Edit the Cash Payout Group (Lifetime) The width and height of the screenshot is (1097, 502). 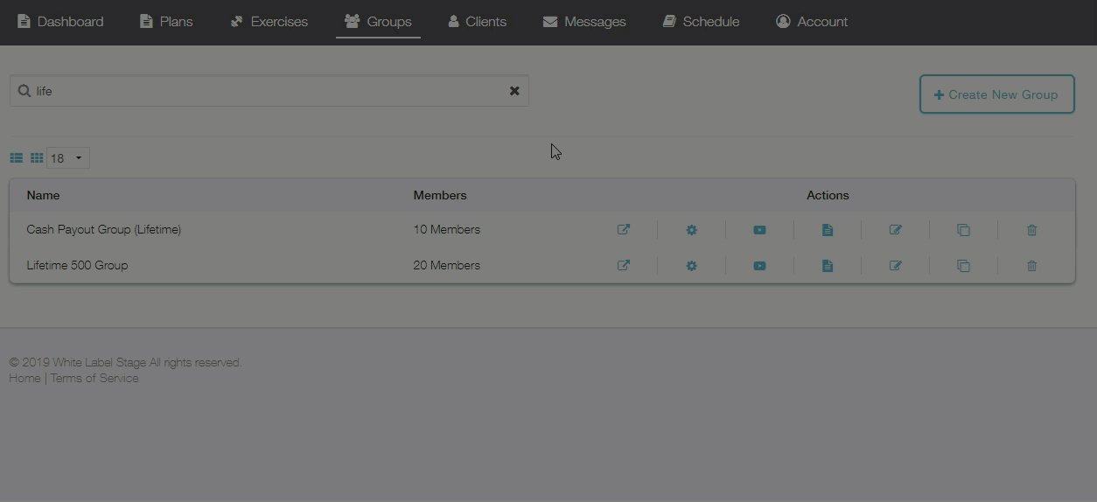896,230
